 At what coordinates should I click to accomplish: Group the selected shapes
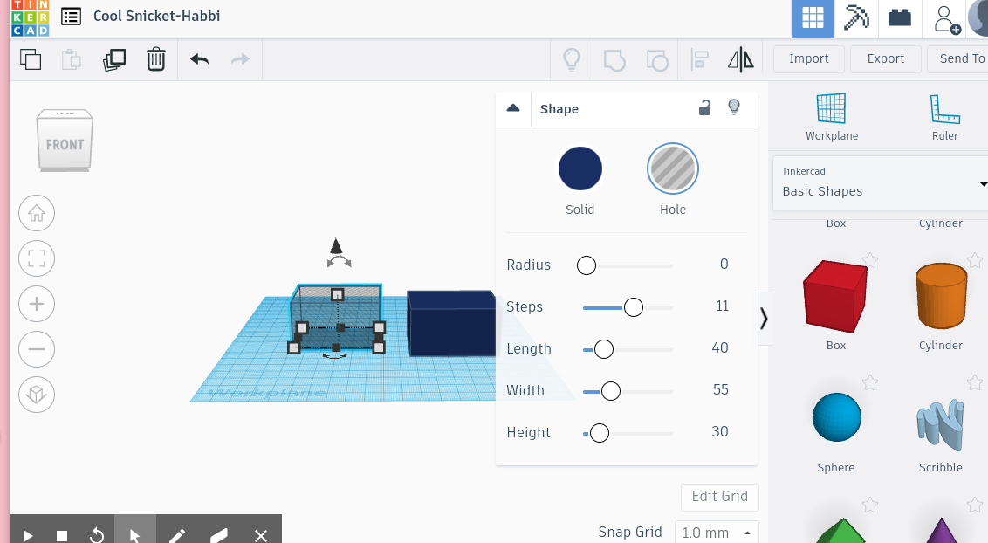614,60
